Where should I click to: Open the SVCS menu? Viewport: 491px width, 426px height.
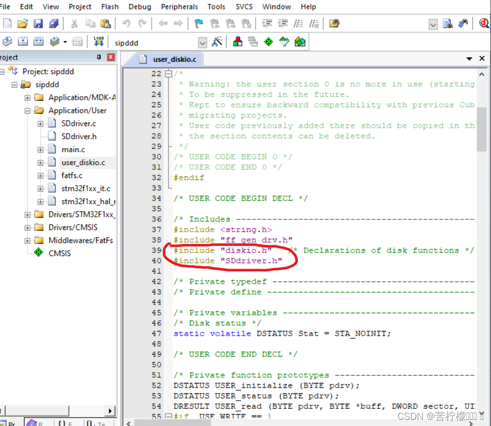[244, 7]
